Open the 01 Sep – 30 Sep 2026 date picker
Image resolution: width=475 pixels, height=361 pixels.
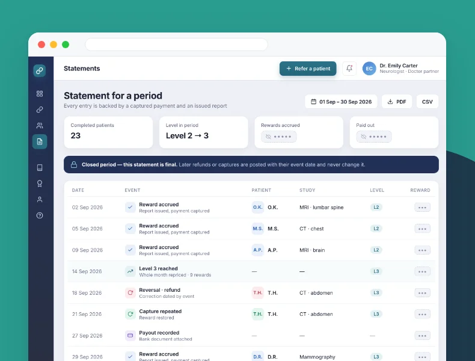point(341,102)
